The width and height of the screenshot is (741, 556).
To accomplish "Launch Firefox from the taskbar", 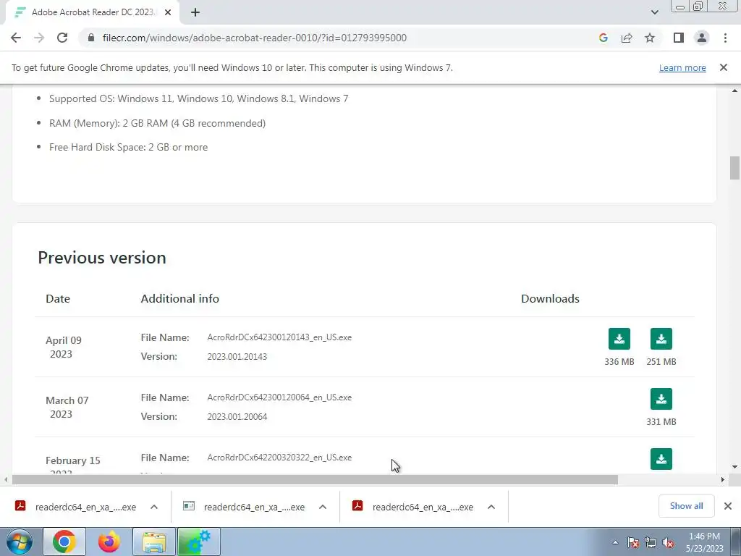I will pos(109,542).
